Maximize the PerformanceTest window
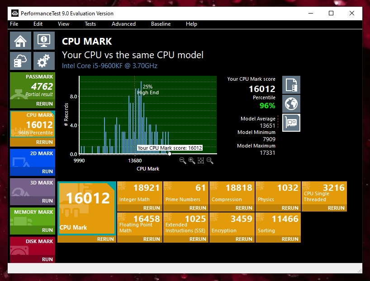Screen dimensions: 370x281 [x=331, y=13]
